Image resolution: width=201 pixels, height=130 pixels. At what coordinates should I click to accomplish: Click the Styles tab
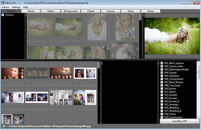click(x=131, y=11)
